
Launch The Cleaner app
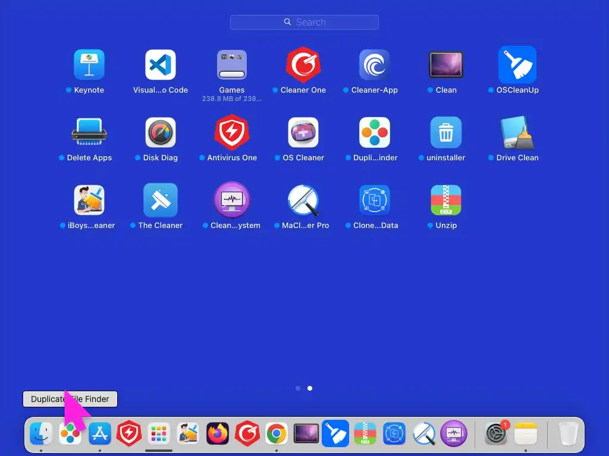pyautogui.click(x=161, y=200)
